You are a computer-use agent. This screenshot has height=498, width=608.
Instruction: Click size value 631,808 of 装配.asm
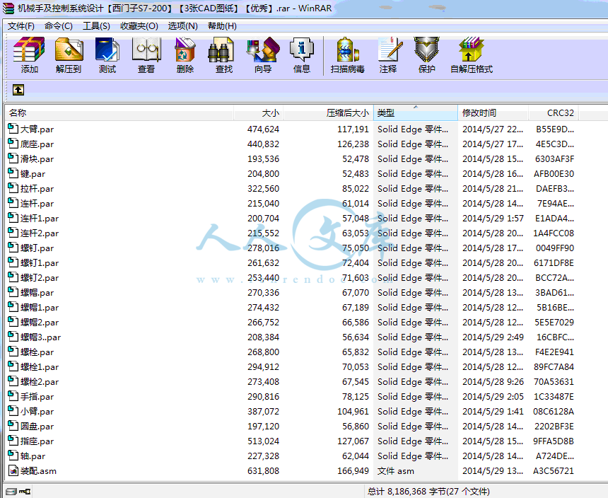(x=263, y=471)
